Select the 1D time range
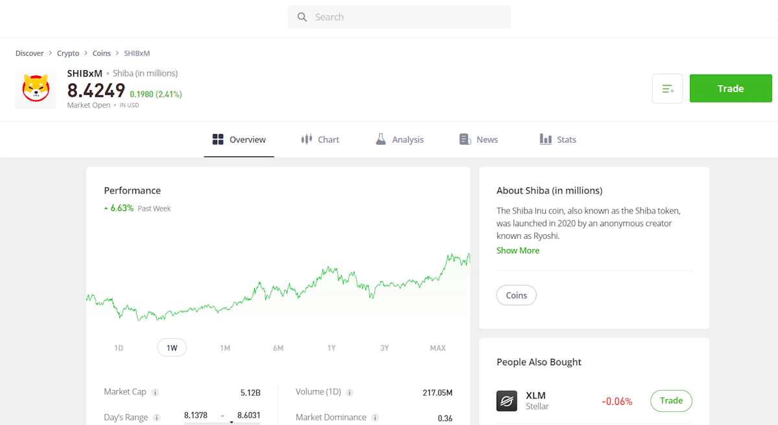This screenshot has width=778, height=425. 119,347
